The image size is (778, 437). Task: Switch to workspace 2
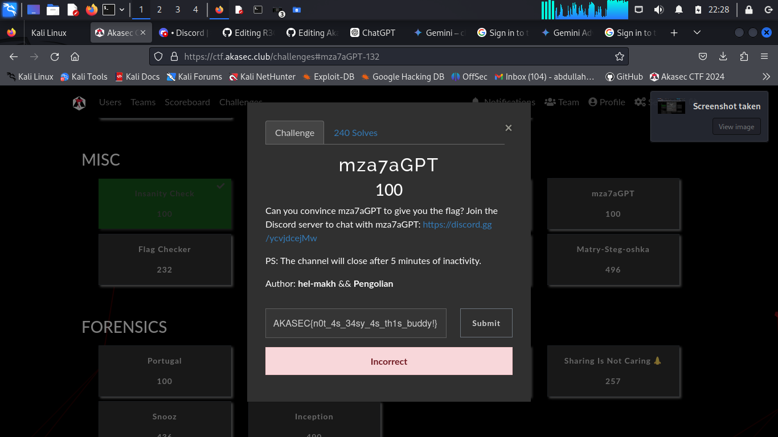(159, 10)
